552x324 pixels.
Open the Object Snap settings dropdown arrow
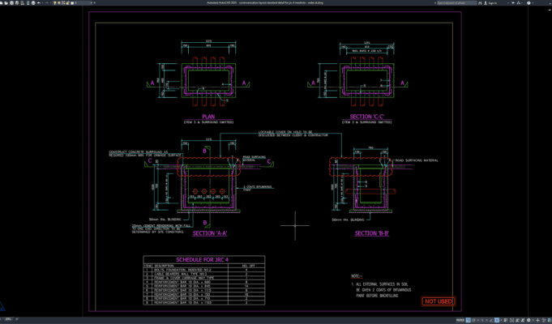501,320
